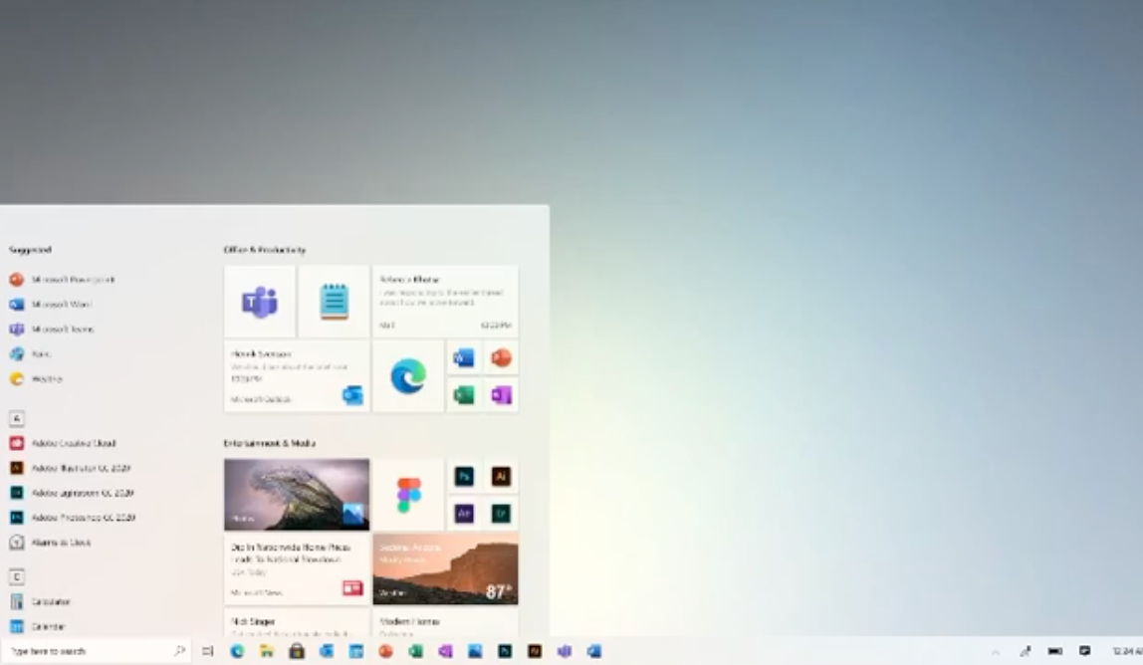Image resolution: width=1143 pixels, height=665 pixels.
Task: Jump to the letter A app section header
Action: pyautogui.click(x=17, y=418)
